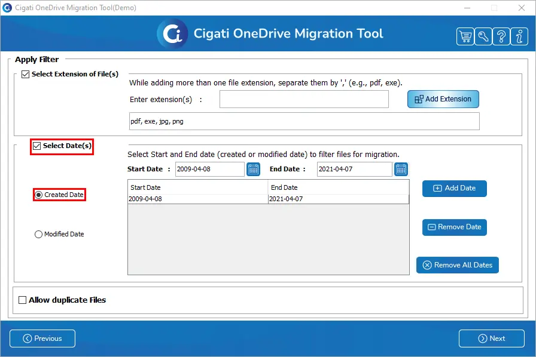The image size is (536, 357).
Task: Open help via question mark icon
Action: point(501,36)
